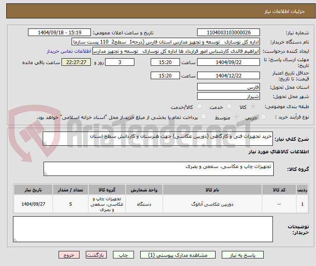The image size is (316, 266).
Task: Click the نام کالا column header
Action: 212,190
